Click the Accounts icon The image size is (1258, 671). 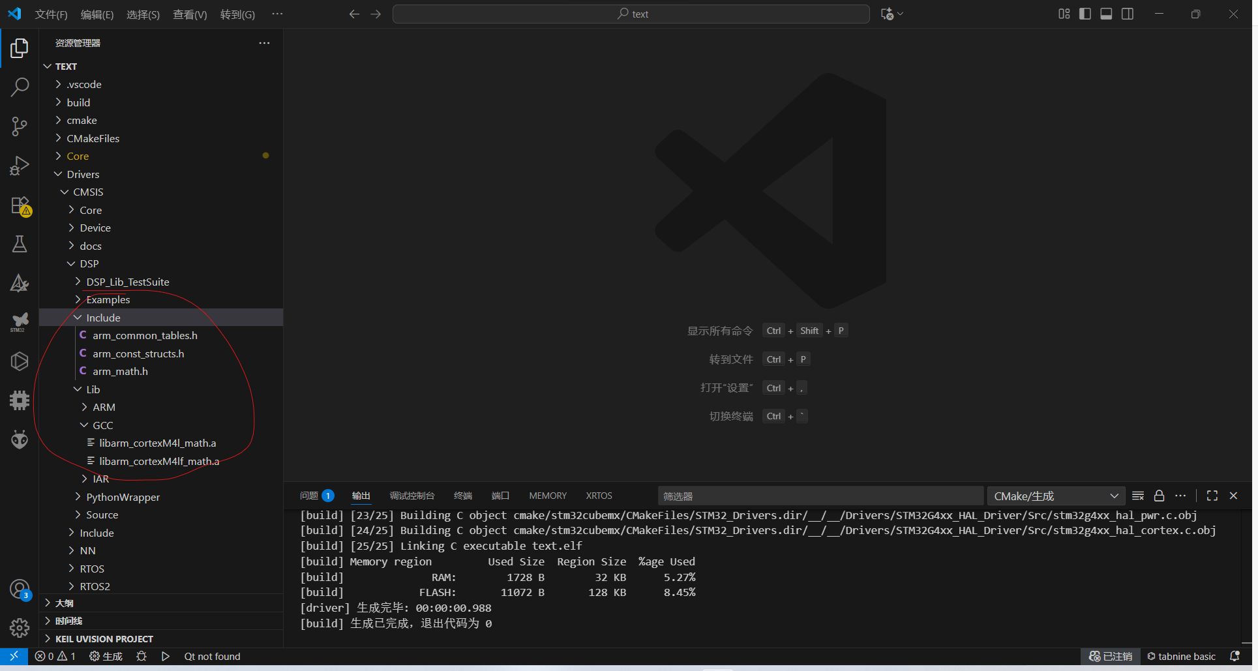tap(20, 589)
